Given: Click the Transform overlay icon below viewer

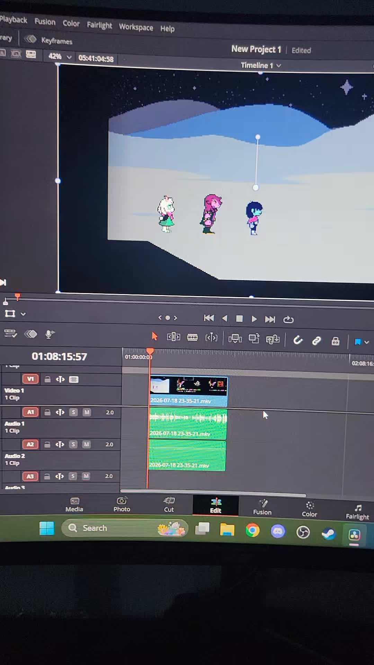Looking at the screenshot, I should [x=10, y=314].
